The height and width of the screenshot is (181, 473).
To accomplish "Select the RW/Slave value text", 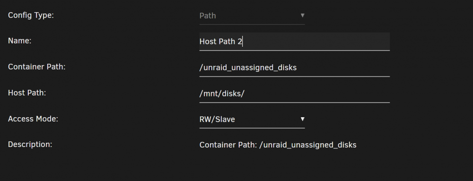I will (x=217, y=119).
